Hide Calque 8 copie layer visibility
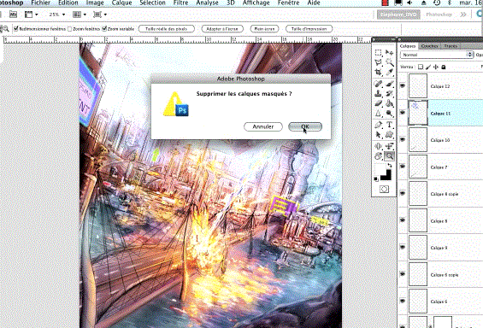 [x=403, y=193]
